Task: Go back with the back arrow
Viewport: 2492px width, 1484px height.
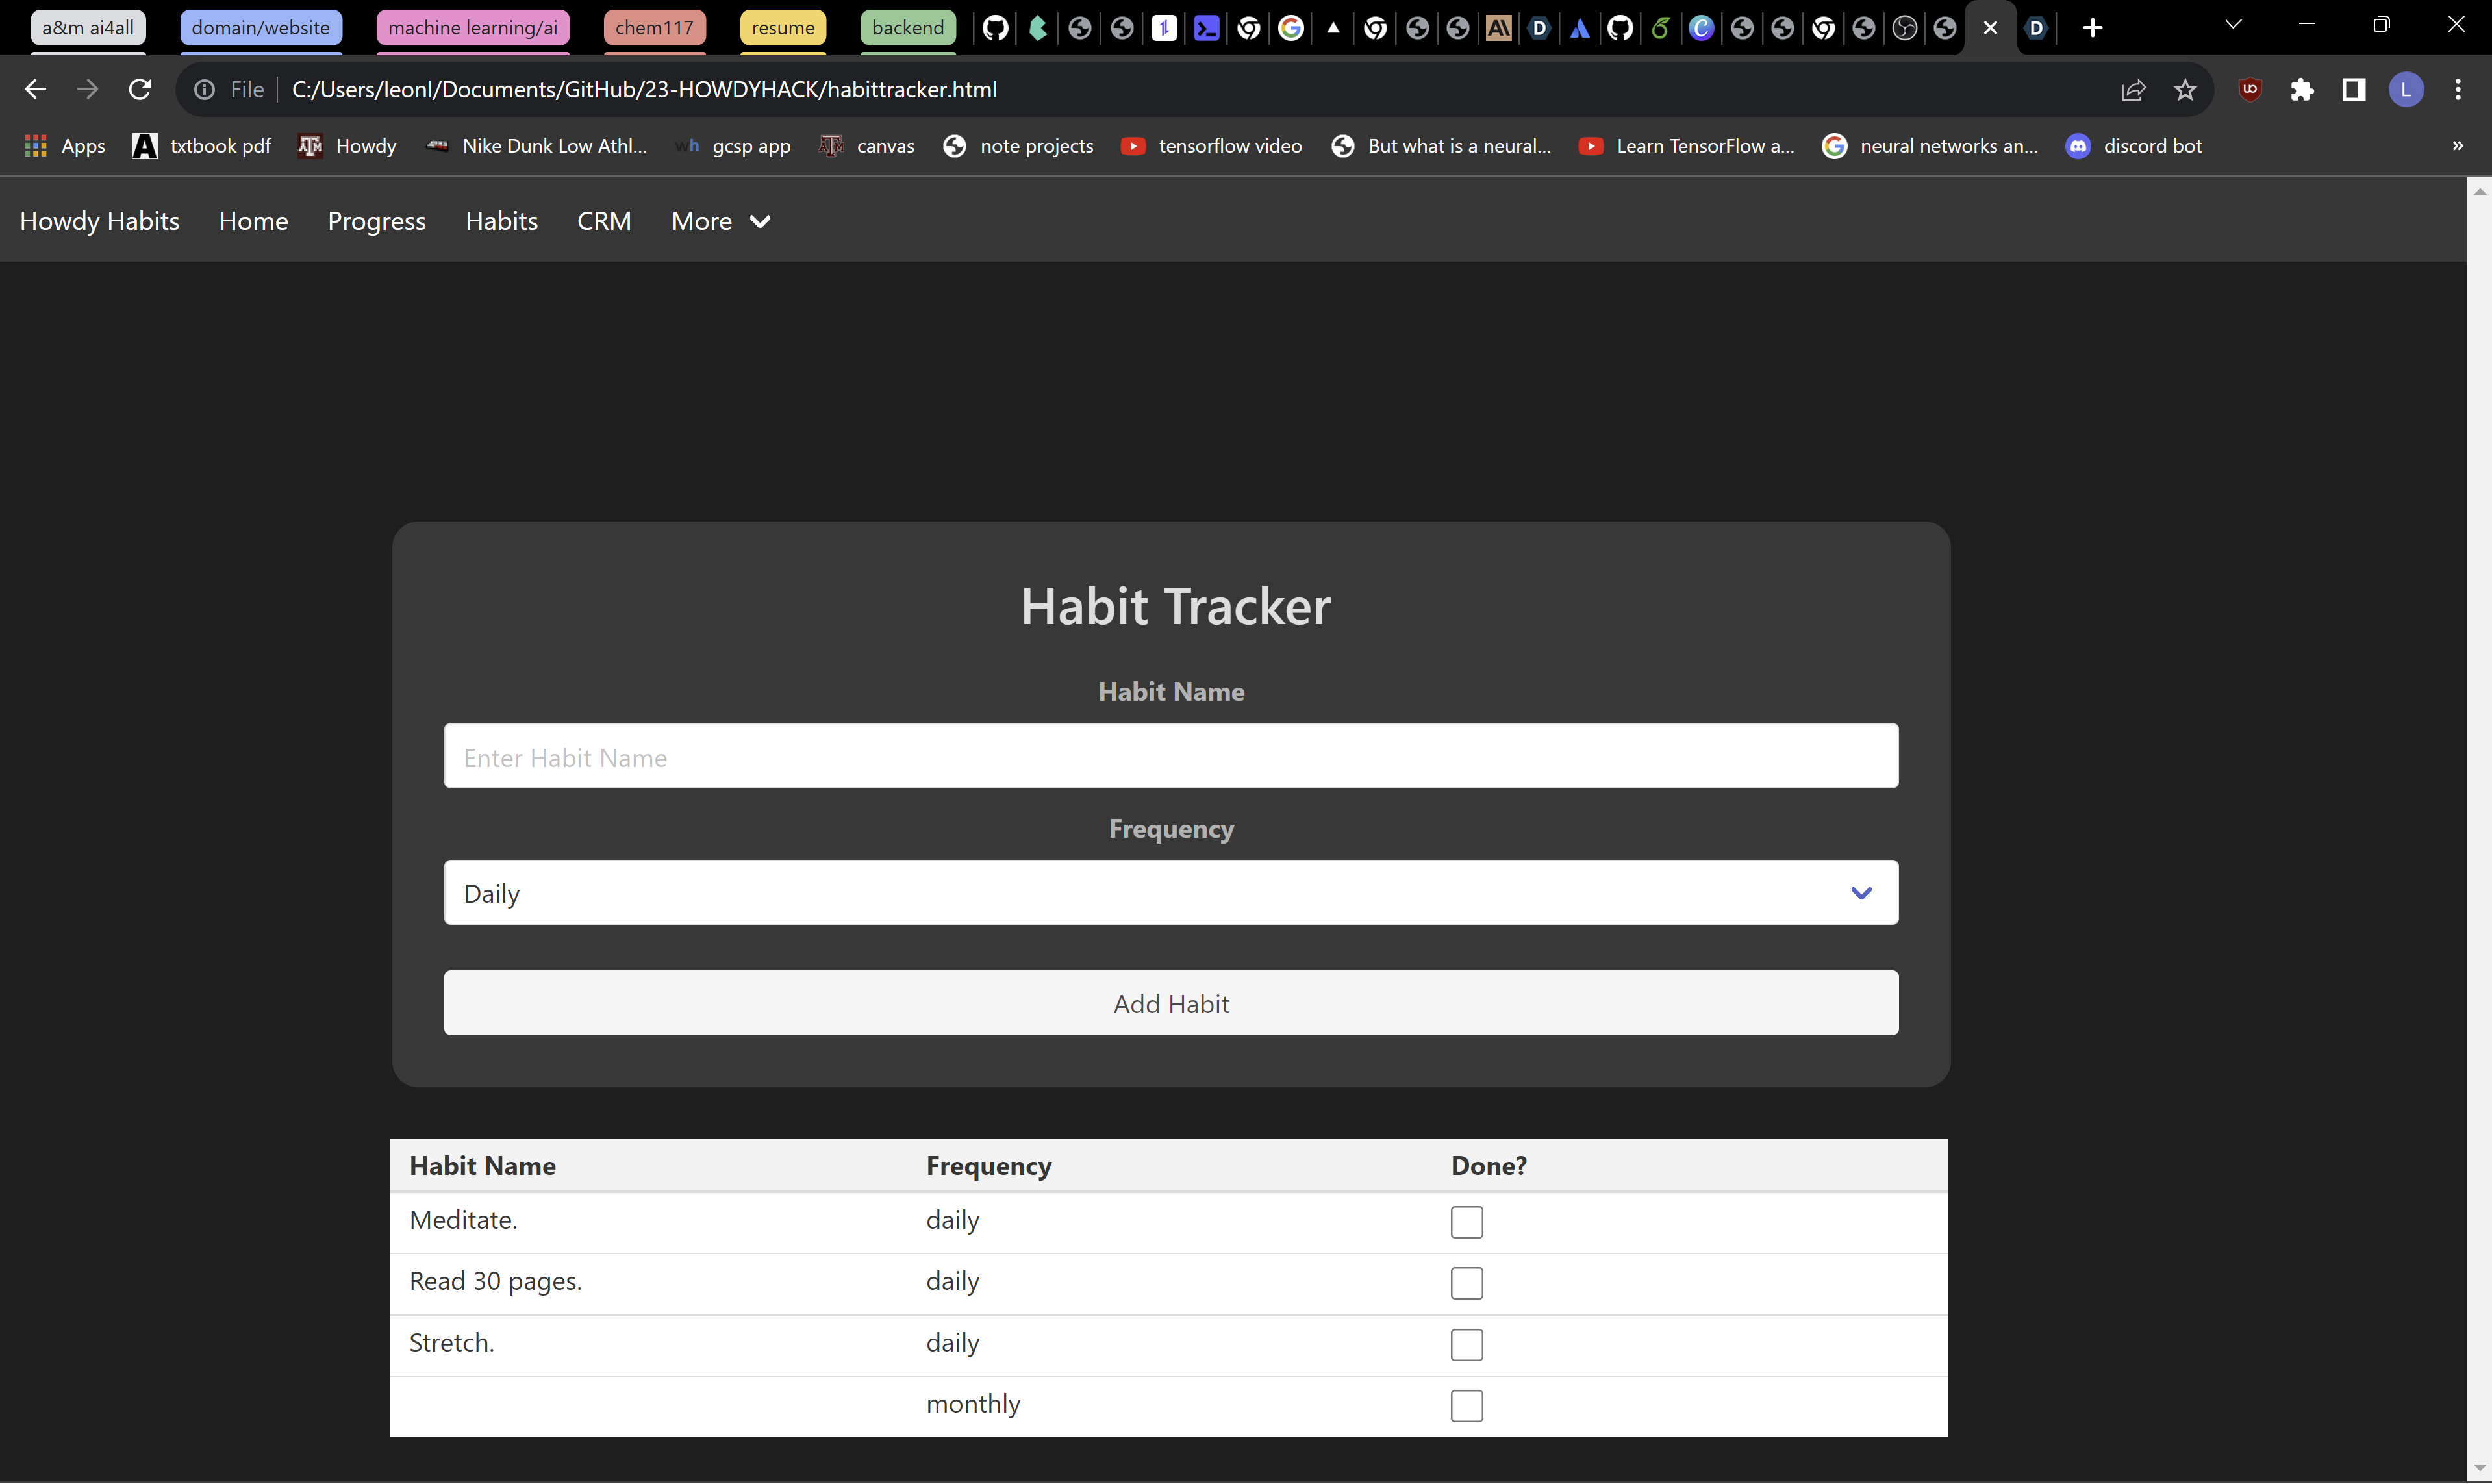Action: coord(35,89)
